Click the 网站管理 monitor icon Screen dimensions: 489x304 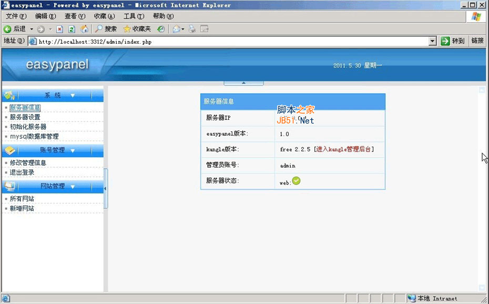tap(9, 186)
